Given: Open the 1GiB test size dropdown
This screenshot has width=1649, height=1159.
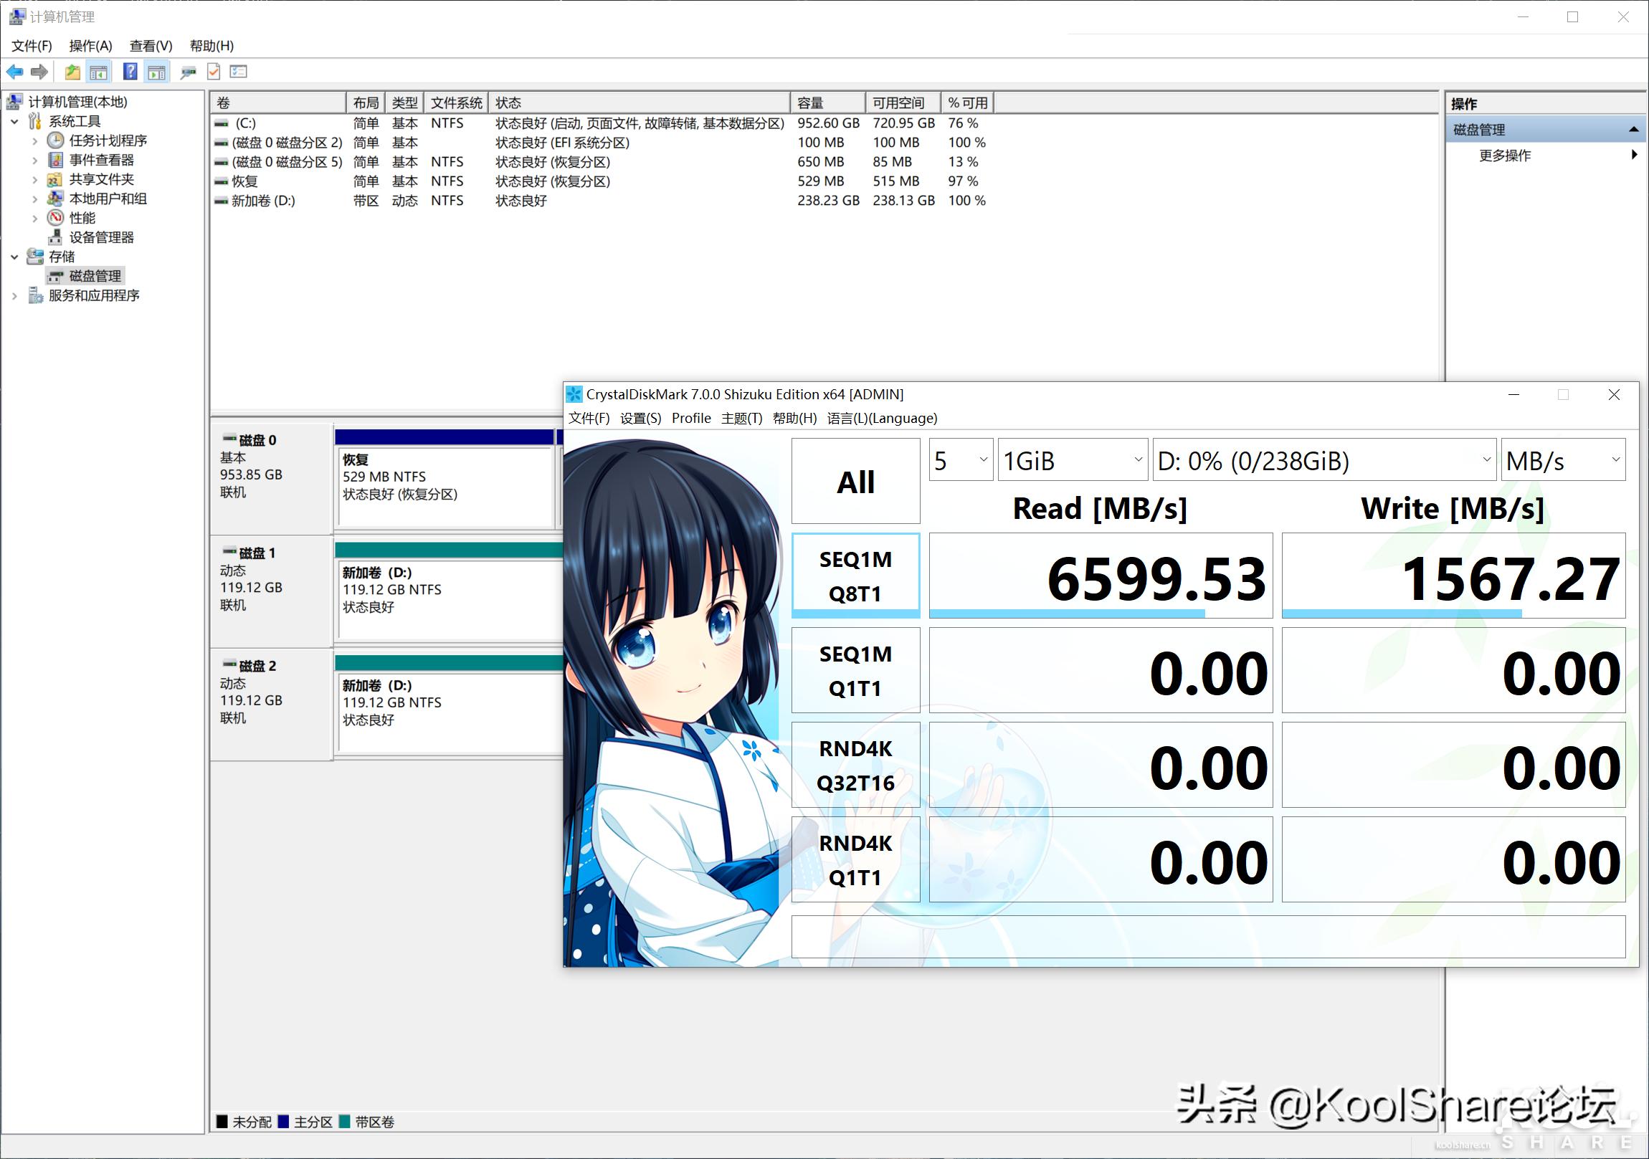Looking at the screenshot, I should pyautogui.click(x=1072, y=460).
